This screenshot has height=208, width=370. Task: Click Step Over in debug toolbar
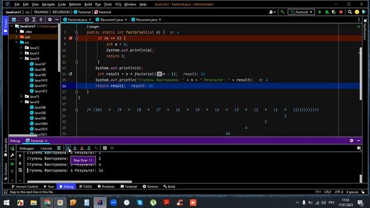(x=68, y=148)
